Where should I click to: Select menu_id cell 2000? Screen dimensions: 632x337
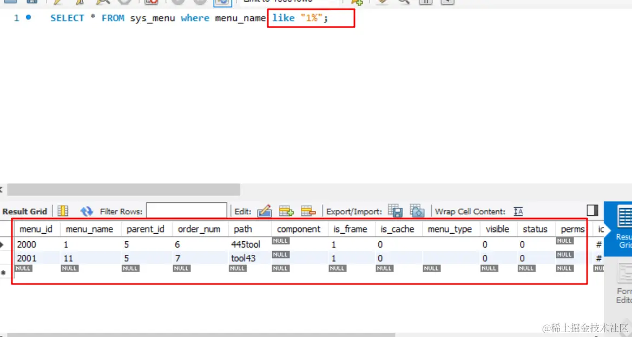click(36, 245)
